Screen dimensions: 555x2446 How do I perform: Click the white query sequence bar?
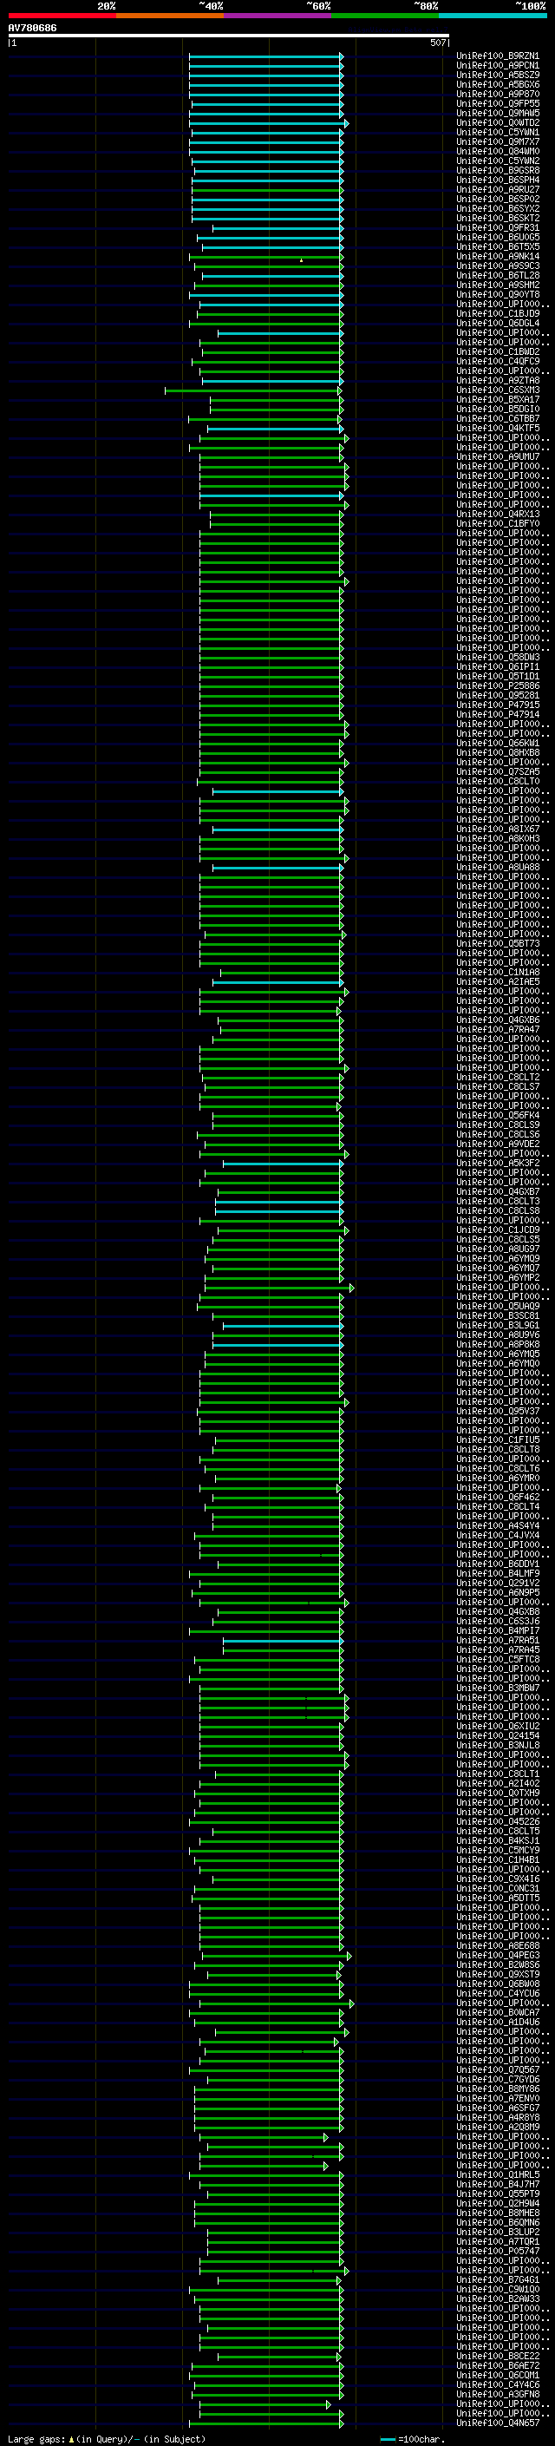pyautogui.click(x=229, y=35)
